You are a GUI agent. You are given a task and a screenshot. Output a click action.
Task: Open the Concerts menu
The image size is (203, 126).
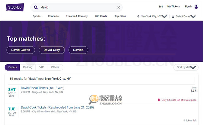coord(53,16)
